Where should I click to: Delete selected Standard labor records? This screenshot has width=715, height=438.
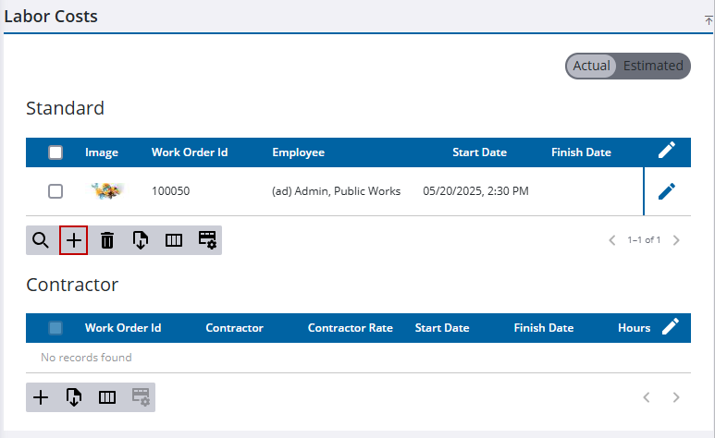[x=107, y=240]
